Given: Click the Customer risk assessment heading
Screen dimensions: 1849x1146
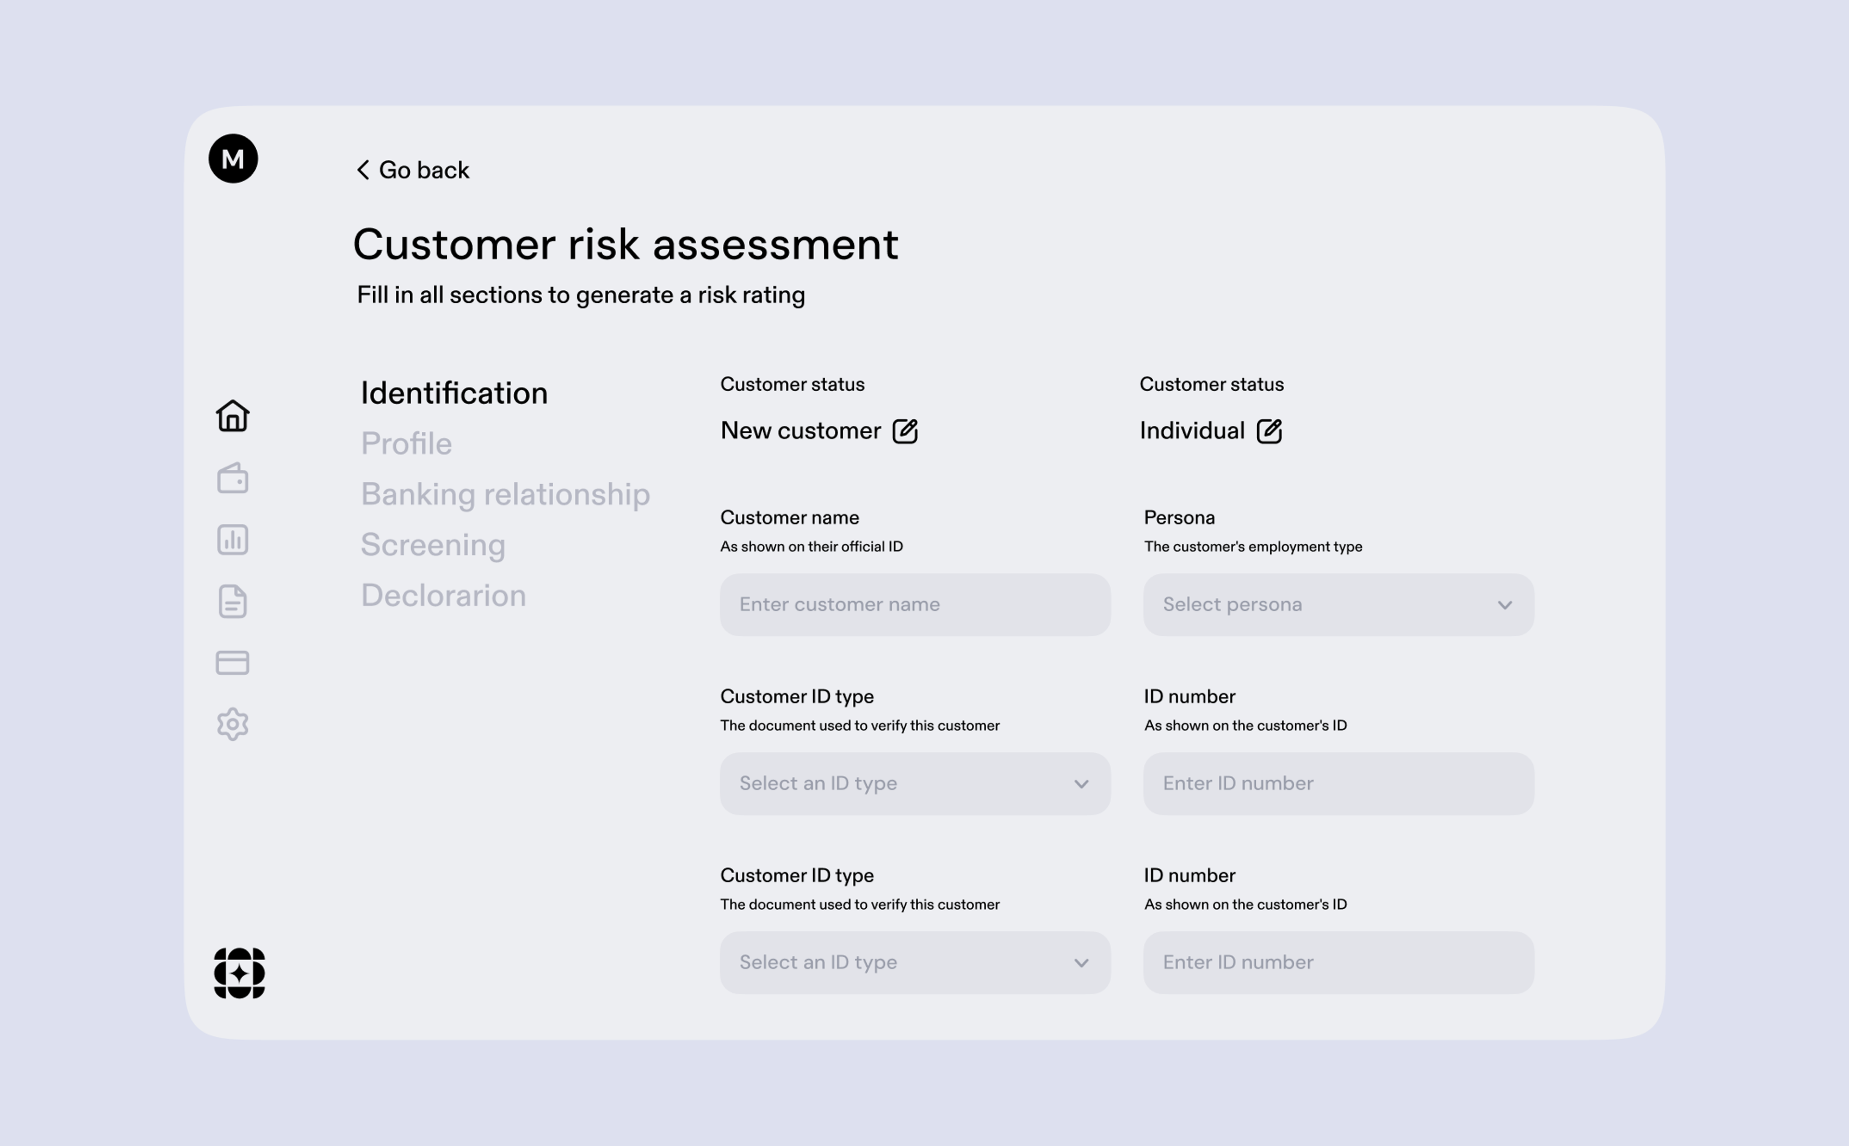Looking at the screenshot, I should click(625, 244).
